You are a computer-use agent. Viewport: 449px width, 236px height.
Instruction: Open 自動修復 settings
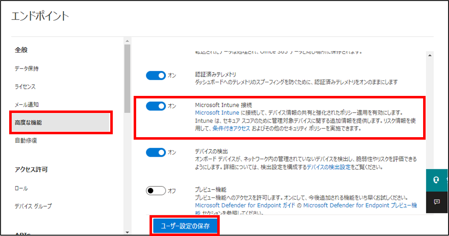[x=26, y=141]
